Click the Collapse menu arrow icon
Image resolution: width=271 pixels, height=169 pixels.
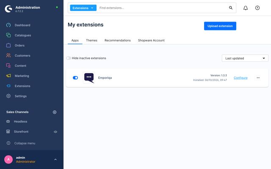[x=8, y=143]
